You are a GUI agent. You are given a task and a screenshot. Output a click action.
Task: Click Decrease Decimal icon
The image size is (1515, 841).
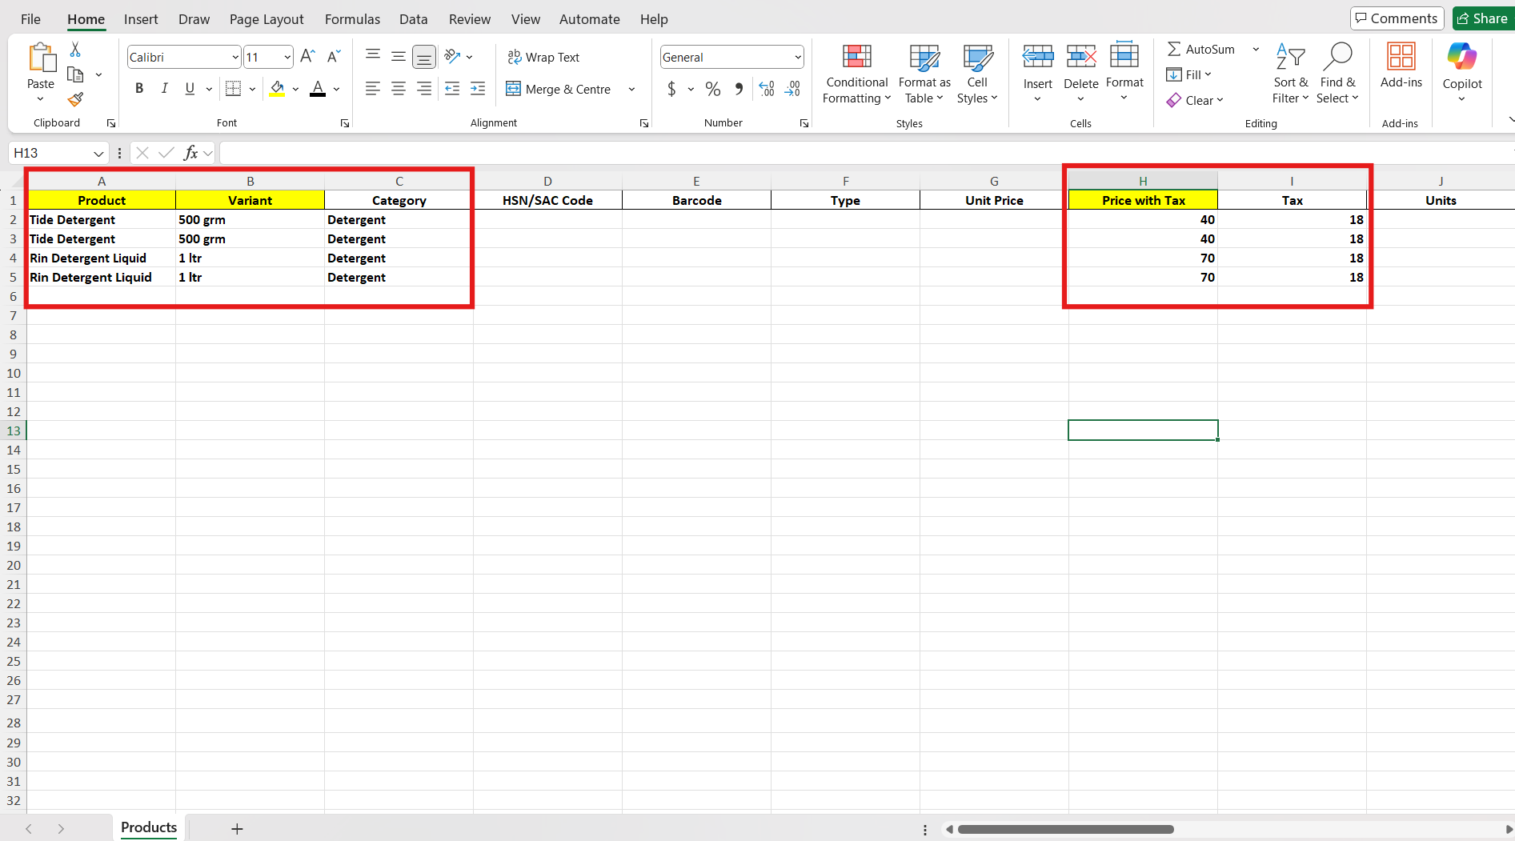pyautogui.click(x=793, y=89)
